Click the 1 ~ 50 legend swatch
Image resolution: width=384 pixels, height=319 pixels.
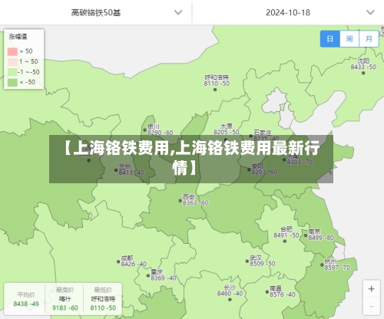(x=12, y=62)
